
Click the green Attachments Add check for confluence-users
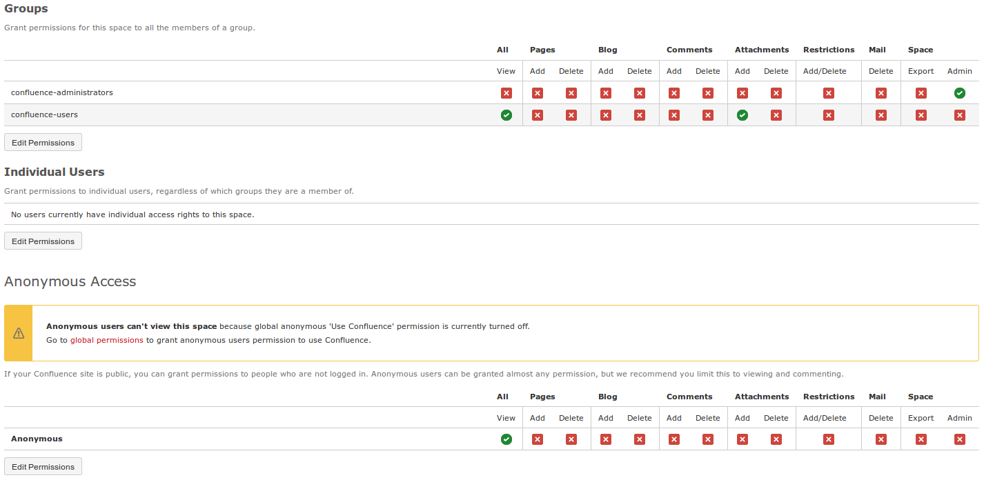coord(742,114)
